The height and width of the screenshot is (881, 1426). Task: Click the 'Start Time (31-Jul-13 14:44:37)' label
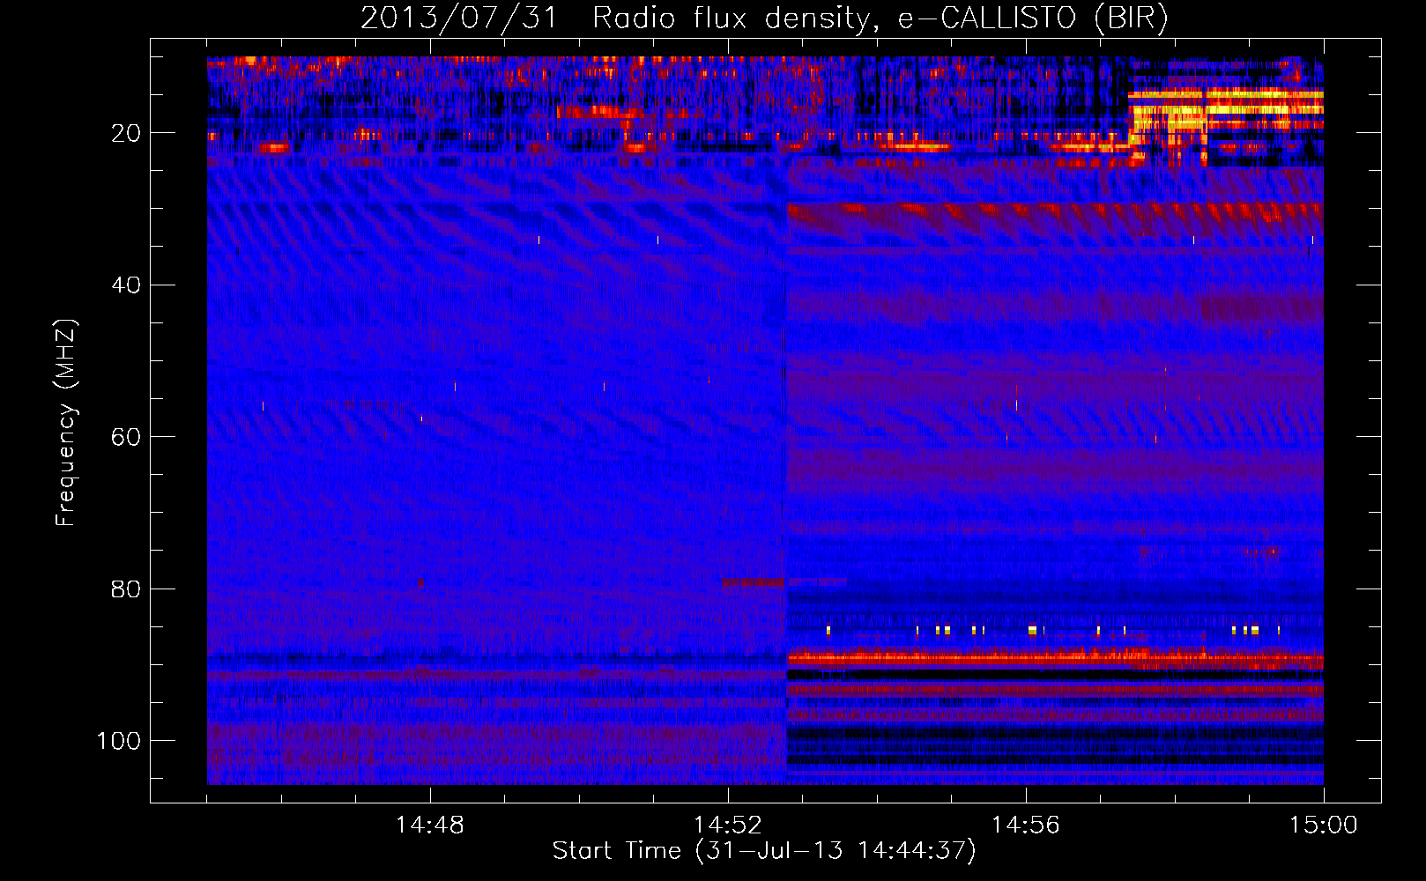point(764,851)
